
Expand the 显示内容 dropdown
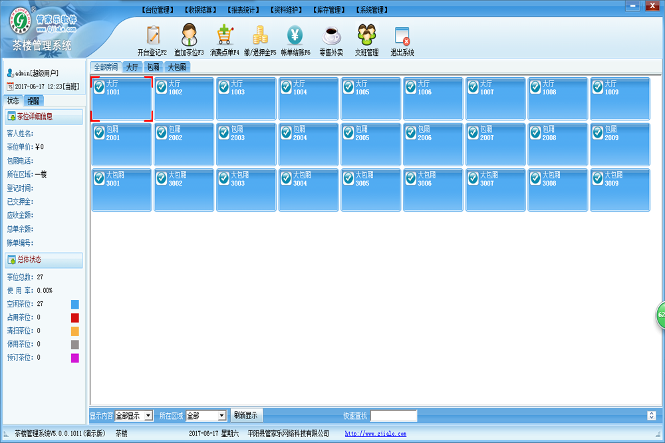point(148,416)
